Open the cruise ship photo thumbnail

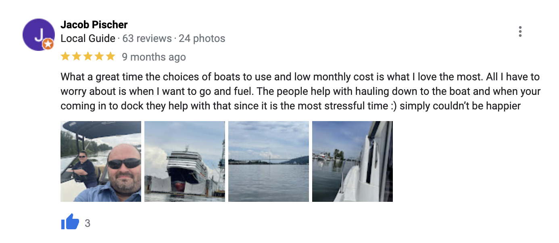185,161
